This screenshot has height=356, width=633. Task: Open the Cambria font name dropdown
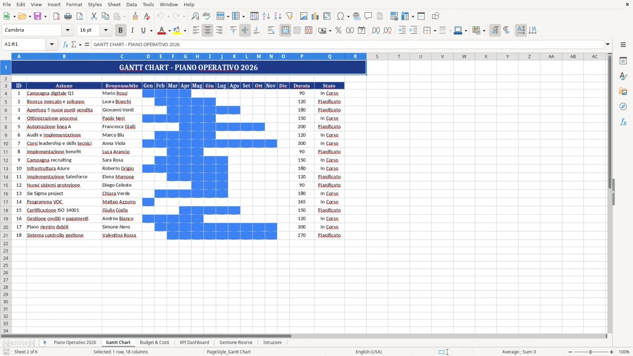point(68,31)
